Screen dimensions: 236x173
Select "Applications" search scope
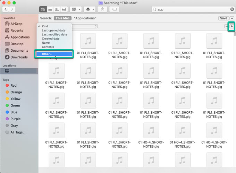(x=85, y=18)
